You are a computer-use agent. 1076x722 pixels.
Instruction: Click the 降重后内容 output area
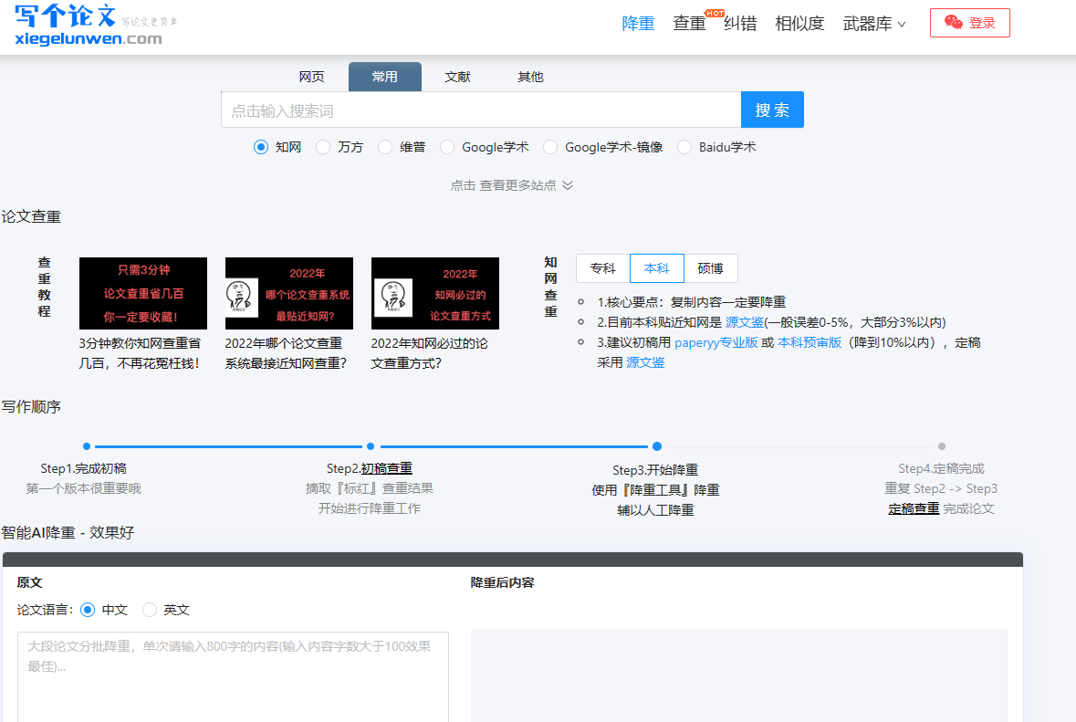click(739, 676)
